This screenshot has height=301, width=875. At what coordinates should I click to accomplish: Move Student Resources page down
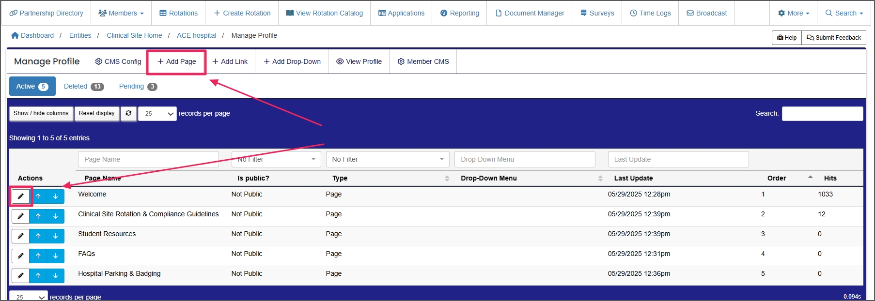pos(56,236)
